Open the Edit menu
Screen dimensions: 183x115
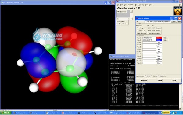point(121,5)
